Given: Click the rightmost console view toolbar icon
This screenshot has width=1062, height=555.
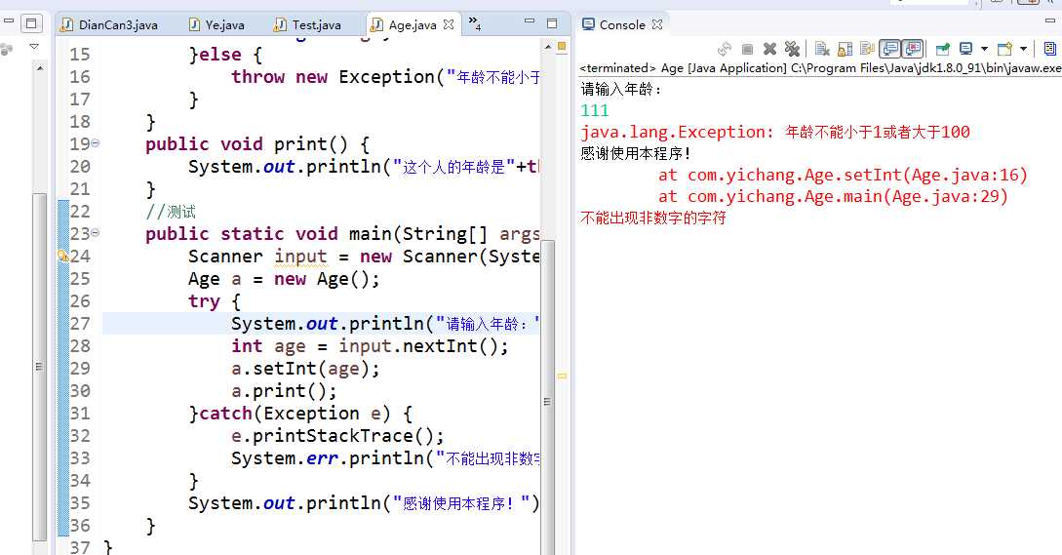Looking at the screenshot, I should pyautogui.click(x=1049, y=49).
